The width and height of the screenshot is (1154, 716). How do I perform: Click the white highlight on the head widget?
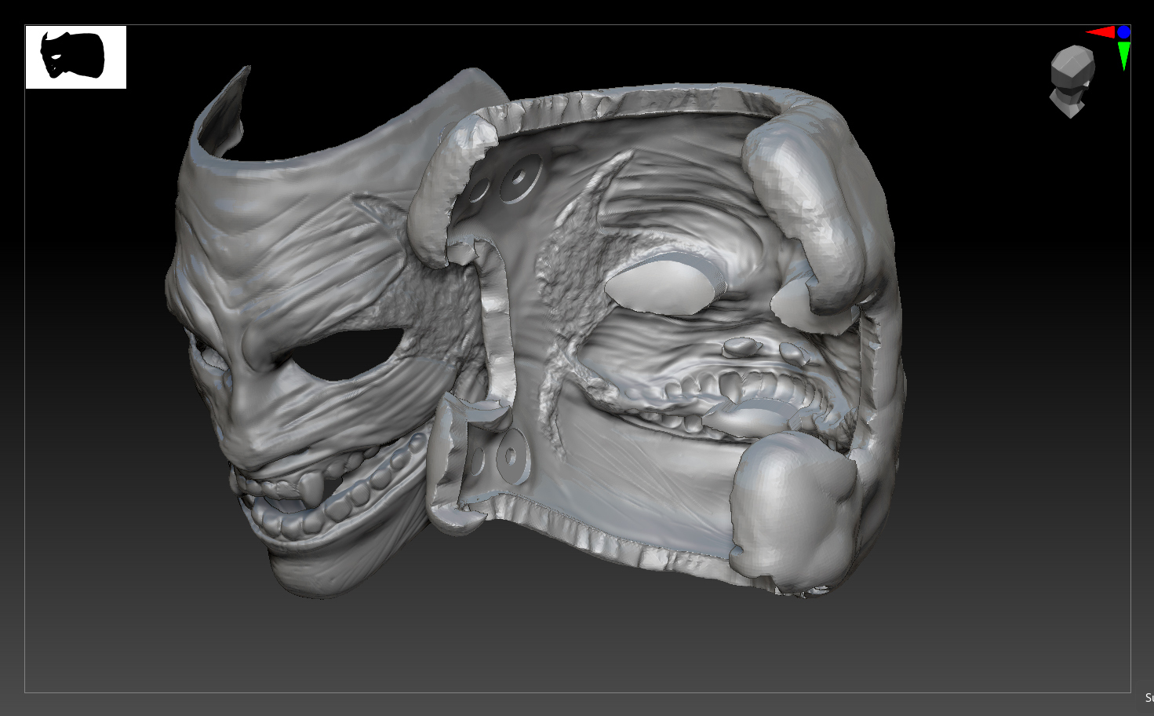pos(1087,84)
